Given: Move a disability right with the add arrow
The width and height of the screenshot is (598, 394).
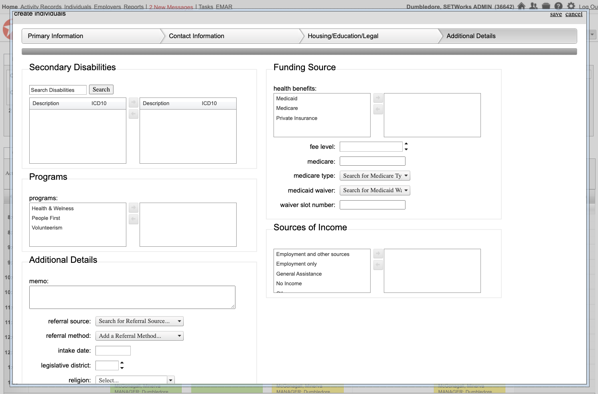Looking at the screenshot, I should tap(134, 103).
